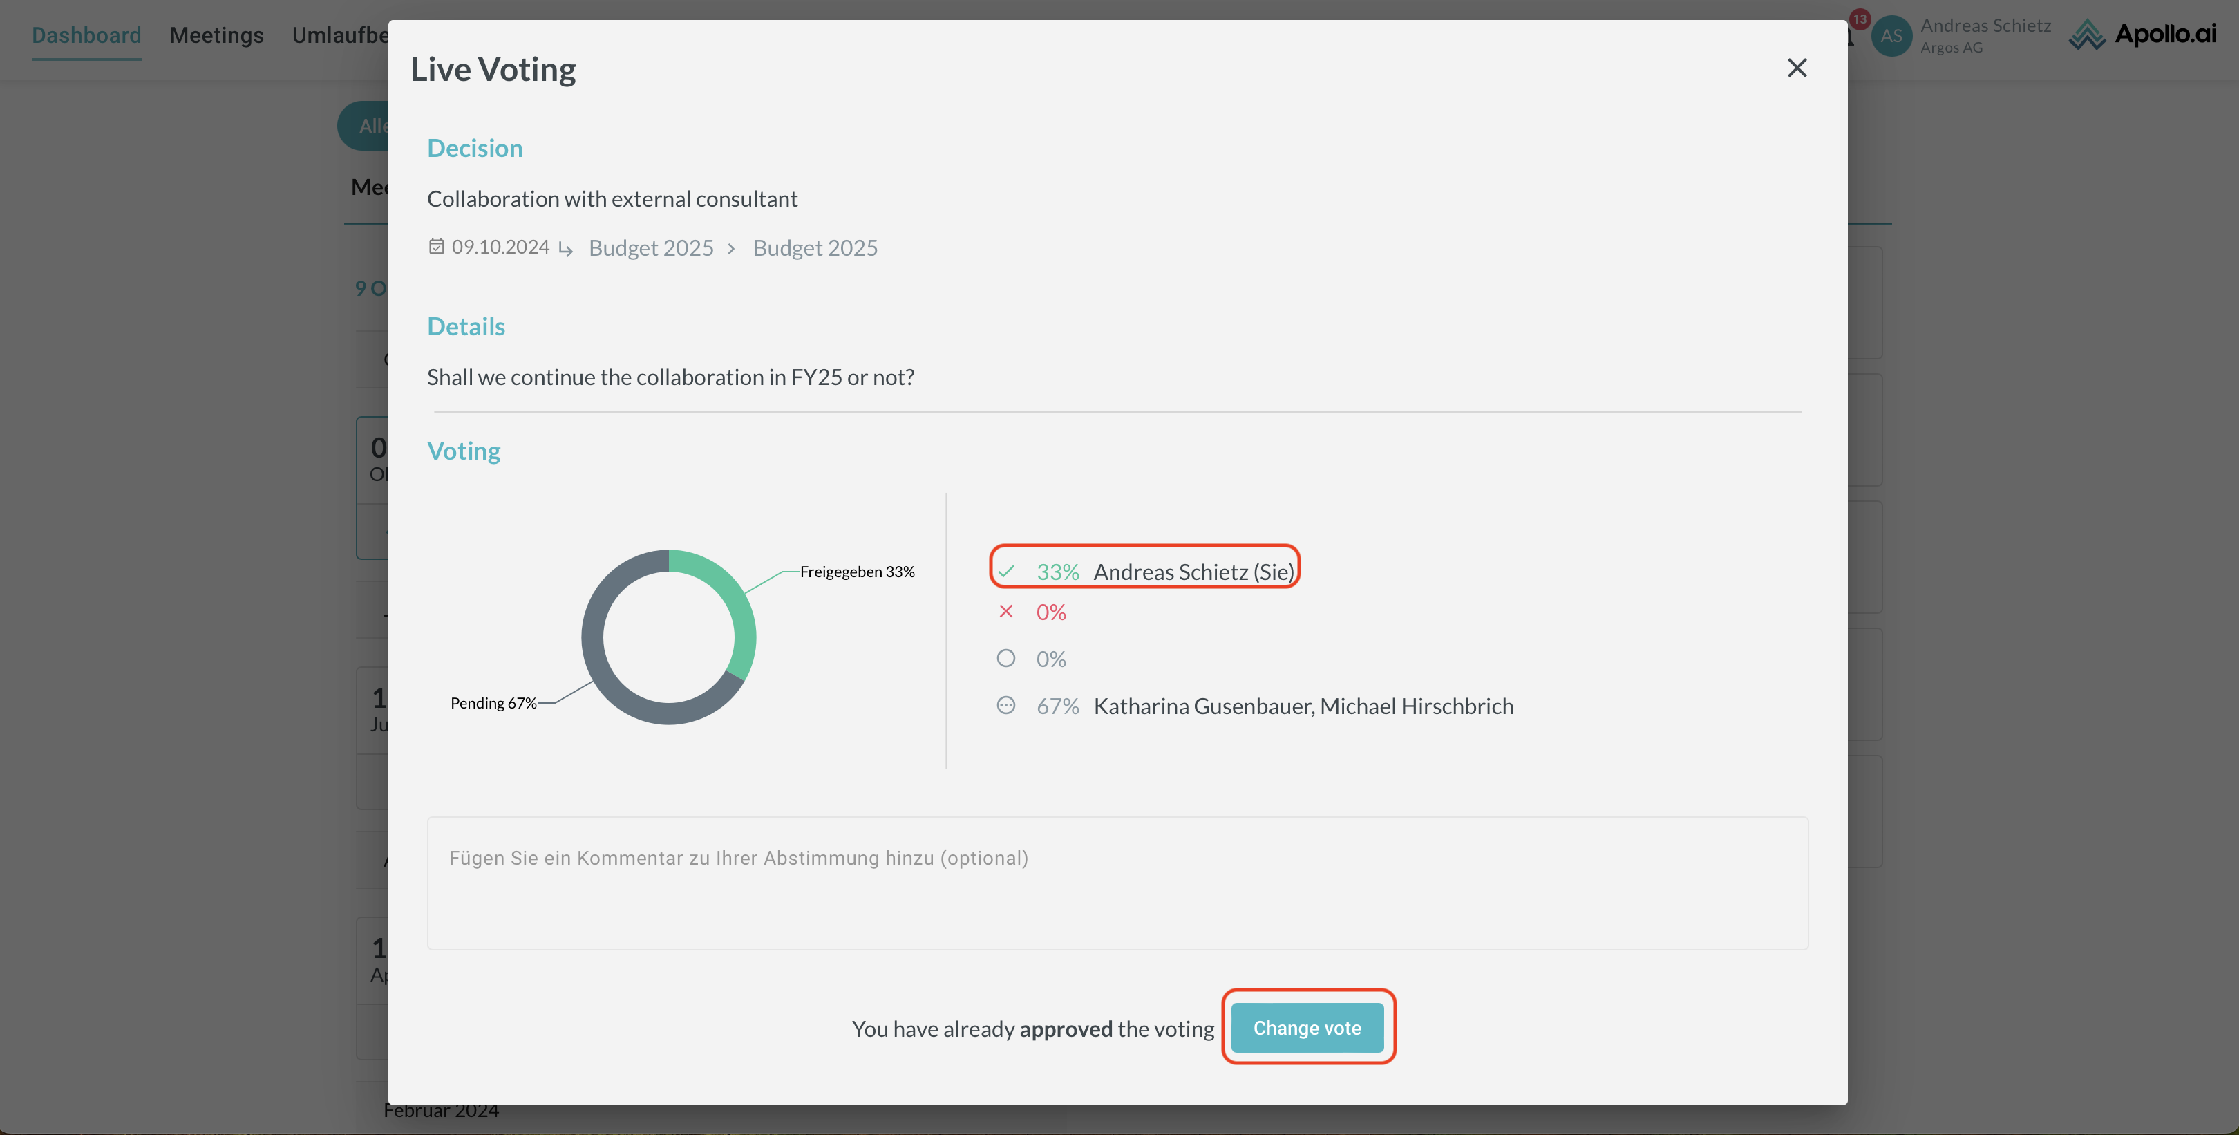Click the abstain circle icon
This screenshot has width=2239, height=1135.
click(1005, 658)
